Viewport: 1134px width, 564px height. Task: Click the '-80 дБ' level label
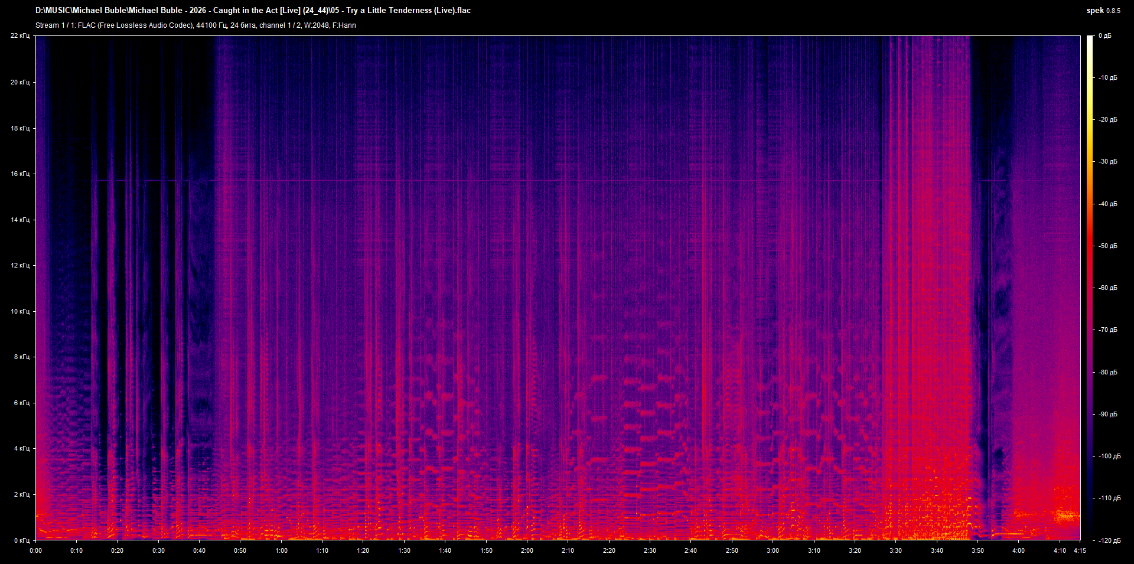pos(1107,373)
